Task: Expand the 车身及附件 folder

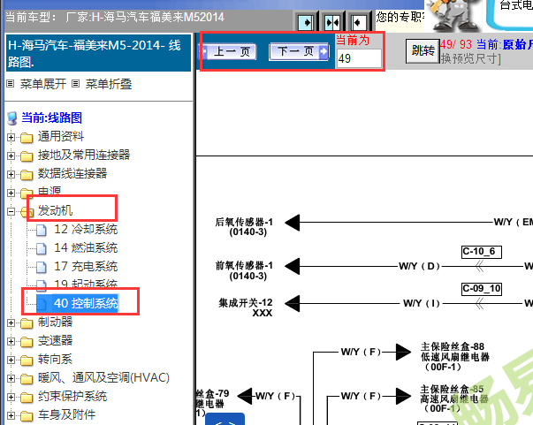Action: [11, 415]
